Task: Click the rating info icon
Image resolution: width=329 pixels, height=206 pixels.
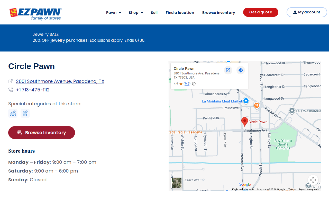Action: [x=194, y=84]
